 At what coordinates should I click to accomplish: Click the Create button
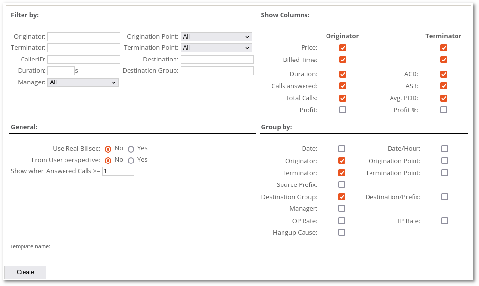(25, 272)
